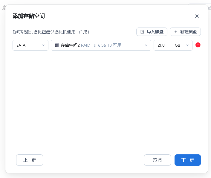Click the chevron arrow next to GB
The height and width of the screenshot is (178, 211).
[x=187, y=45]
